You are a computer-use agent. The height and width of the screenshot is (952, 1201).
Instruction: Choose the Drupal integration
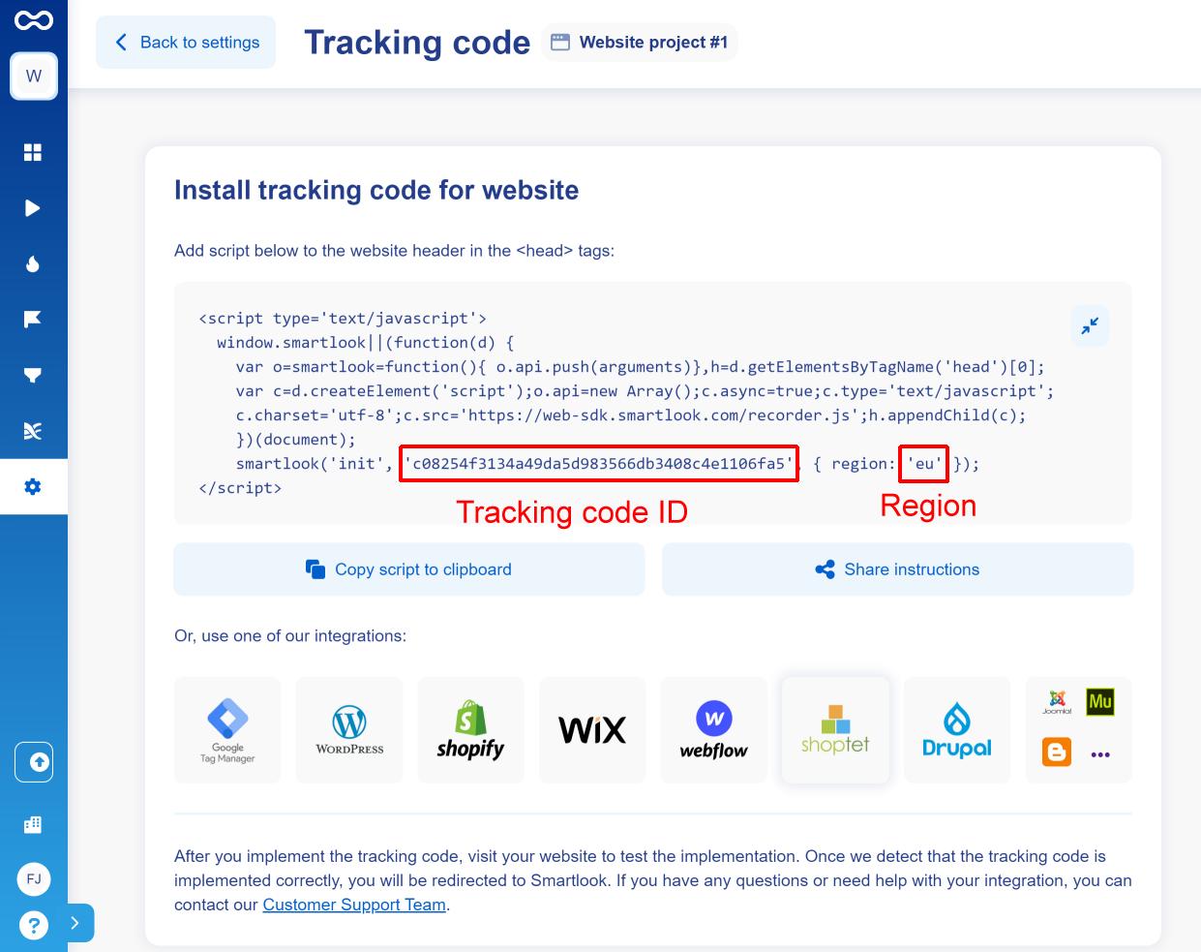957,730
